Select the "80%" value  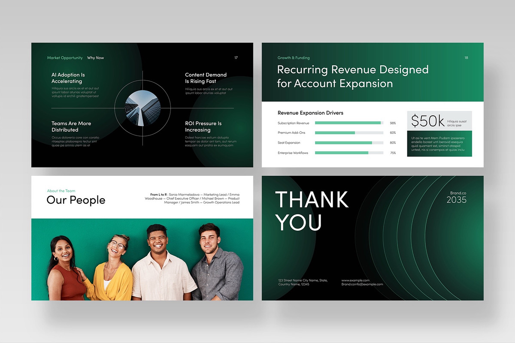coord(393,143)
